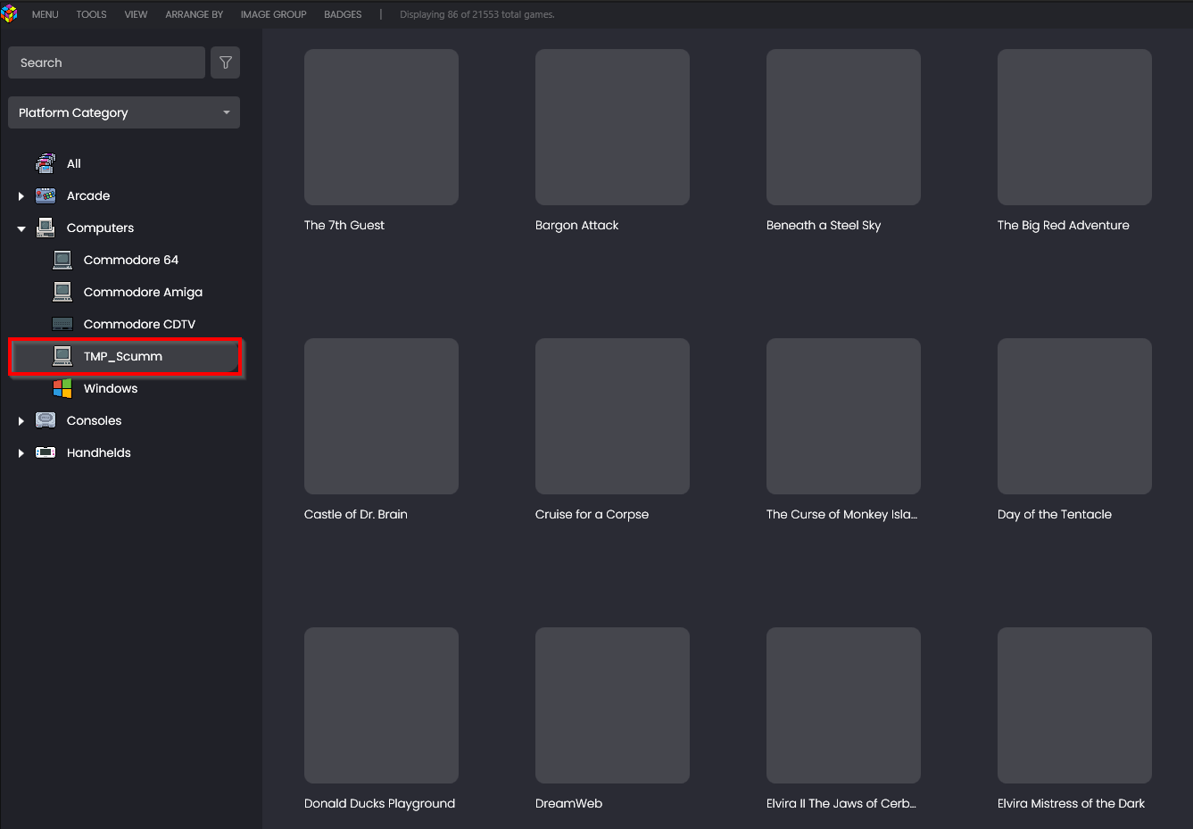
Task: Open the Platform Category dropdown
Action: 124,112
